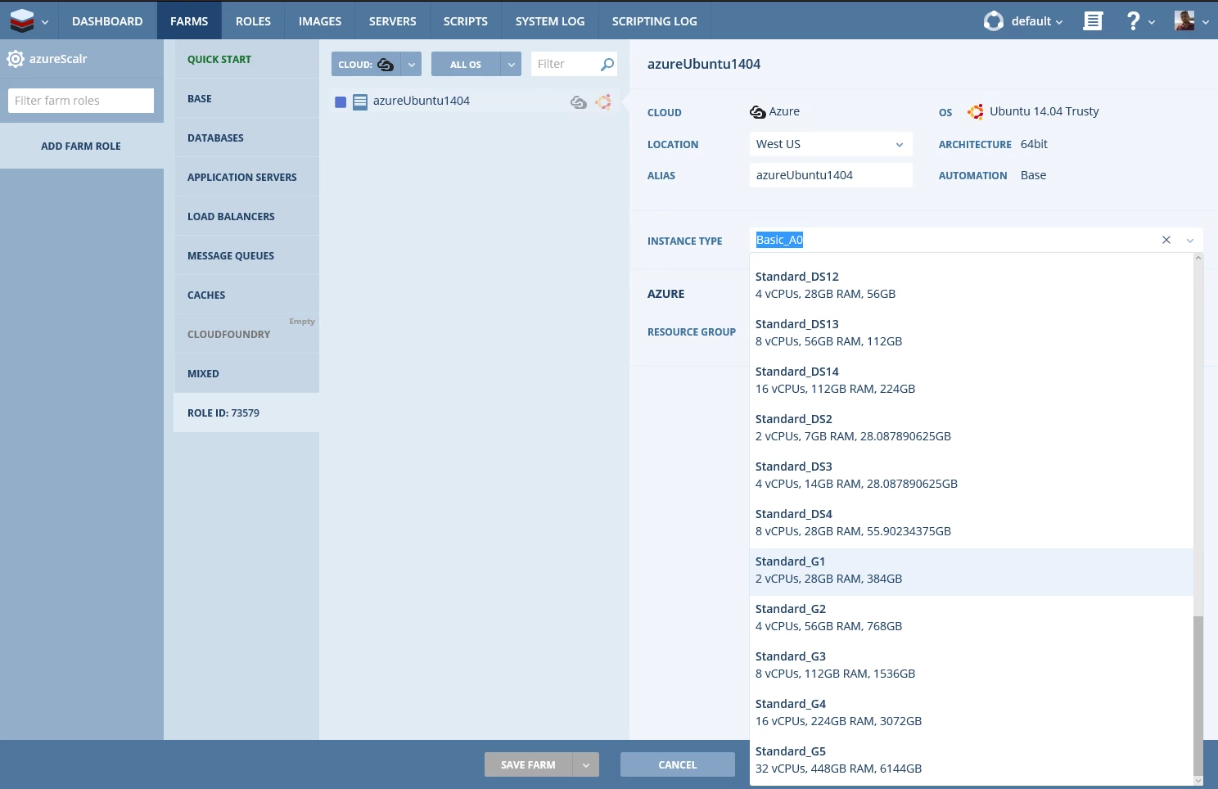Choose Standard_DS4 instance type

click(x=972, y=522)
